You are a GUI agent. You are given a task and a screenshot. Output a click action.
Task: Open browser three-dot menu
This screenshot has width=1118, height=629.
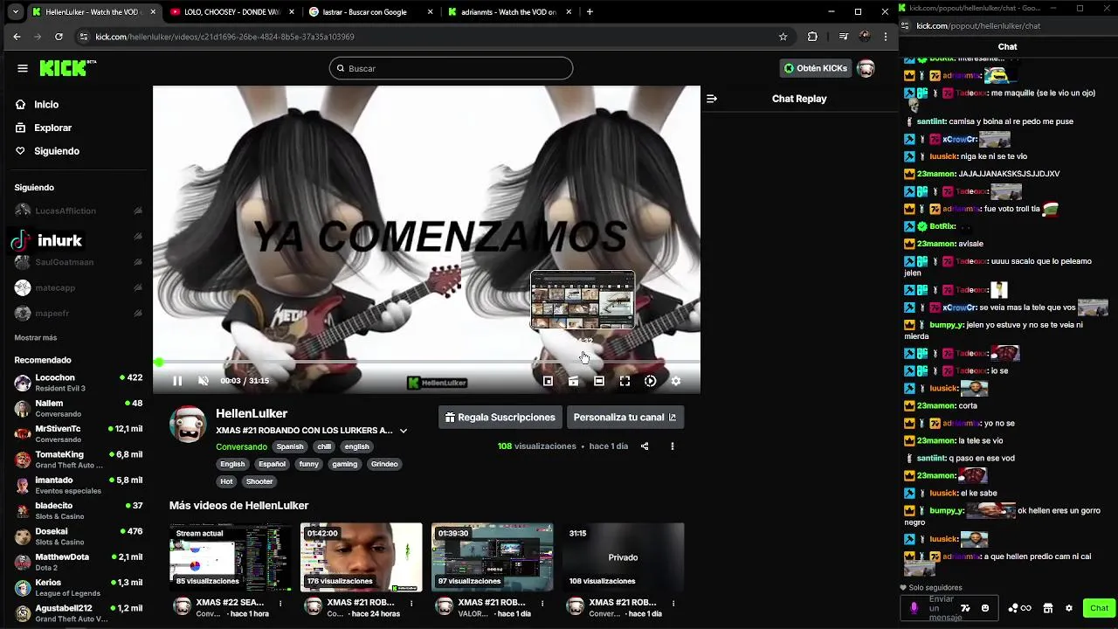886,37
